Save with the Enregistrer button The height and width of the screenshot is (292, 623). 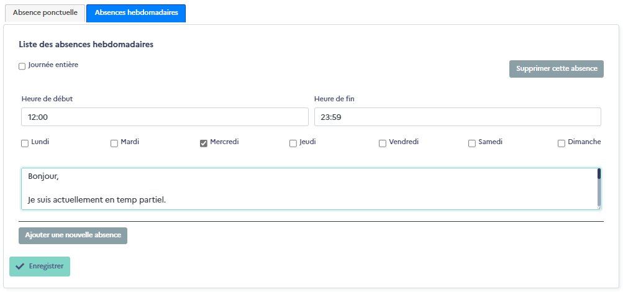[40, 266]
